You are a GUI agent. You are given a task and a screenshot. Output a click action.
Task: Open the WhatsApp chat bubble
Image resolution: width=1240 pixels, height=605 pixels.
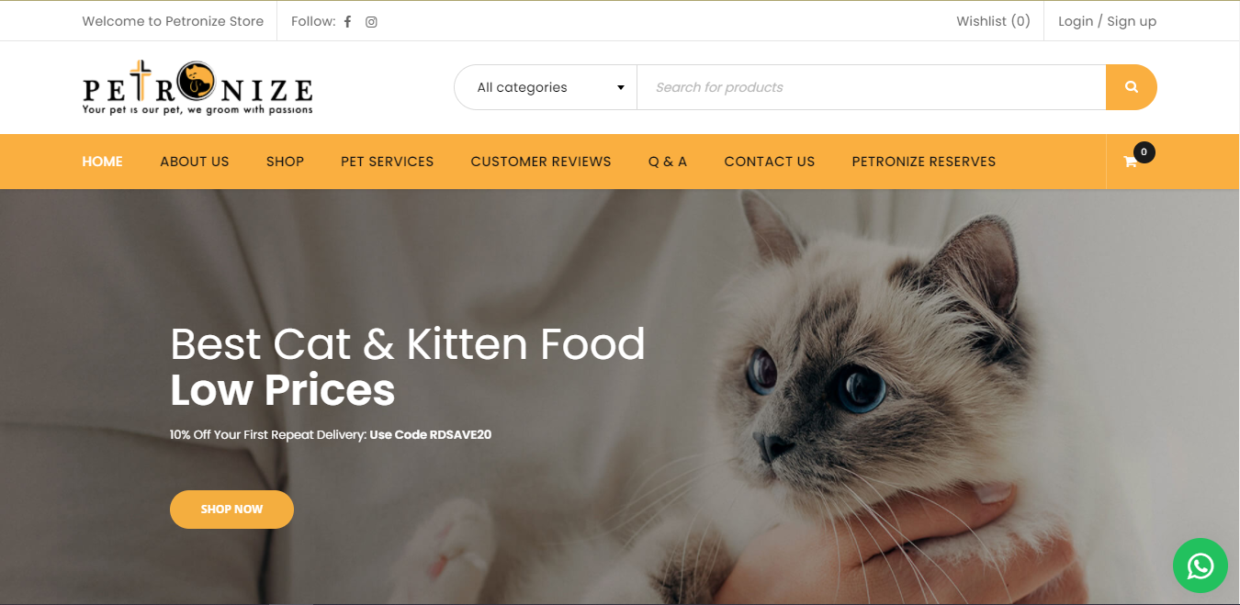[1200, 566]
